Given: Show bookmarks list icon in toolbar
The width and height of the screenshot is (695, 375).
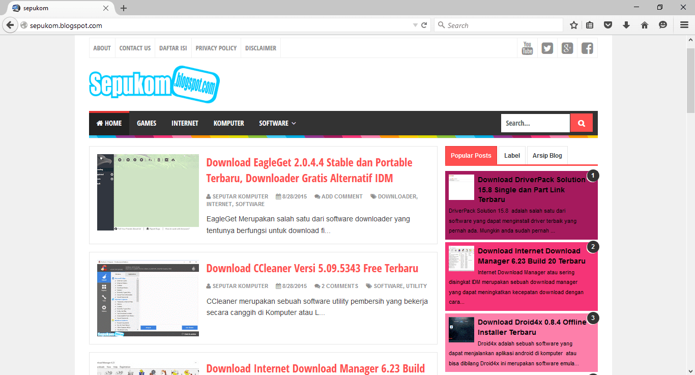Looking at the screenshot, I should (590, 25).
